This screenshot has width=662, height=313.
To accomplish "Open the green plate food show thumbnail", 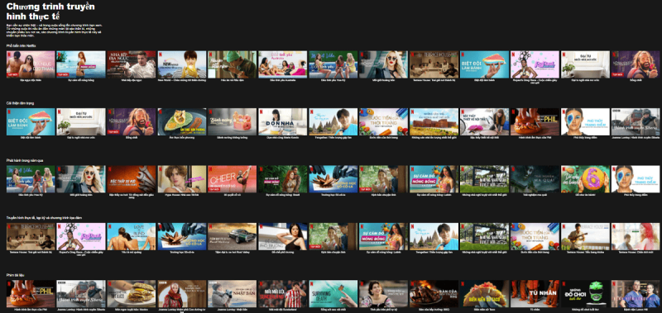I will 182,121.
